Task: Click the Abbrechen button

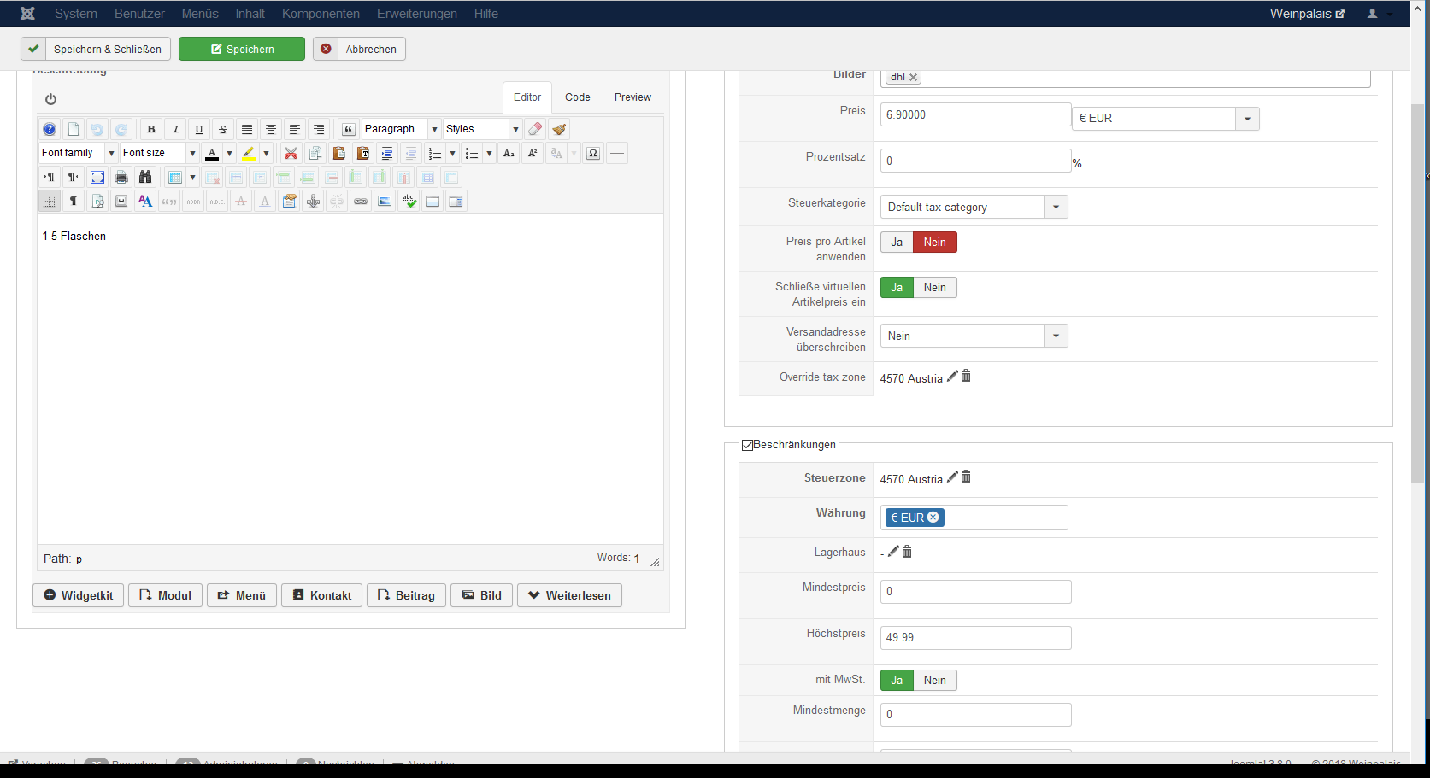Action: coord(359,49)
